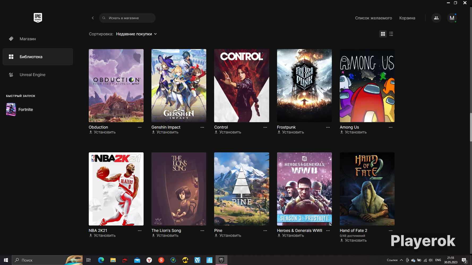Launch Fortnite from quick launch
This screenshot has height=265, width=472.
pyautogui.click(x=20, y=109)
